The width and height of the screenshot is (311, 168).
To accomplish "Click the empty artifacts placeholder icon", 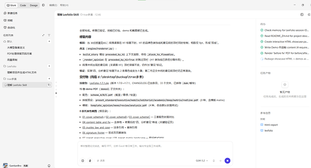I will pyautogui.click(x=285, y=84).
